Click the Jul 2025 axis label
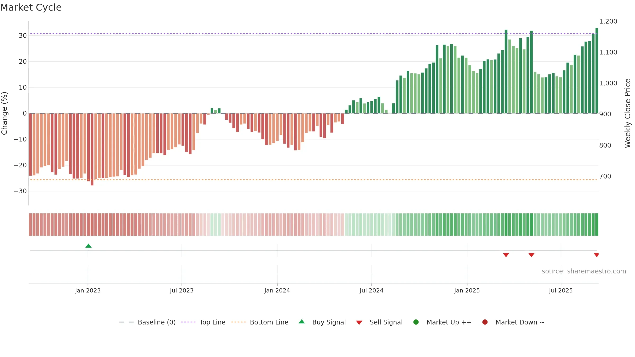The image size is (635, 357). click(561, 290)
